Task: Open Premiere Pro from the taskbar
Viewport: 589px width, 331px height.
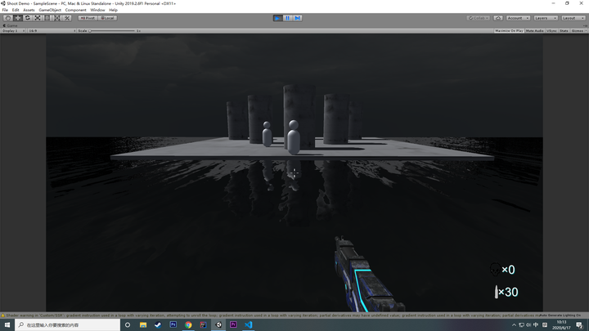Action: click(x=233, y=324)
